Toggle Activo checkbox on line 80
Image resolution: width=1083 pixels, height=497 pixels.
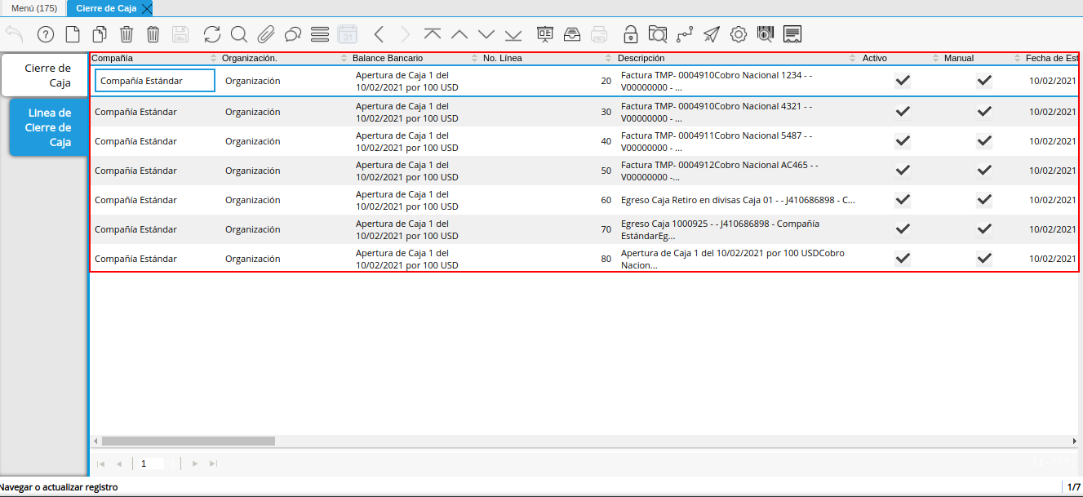903,259
